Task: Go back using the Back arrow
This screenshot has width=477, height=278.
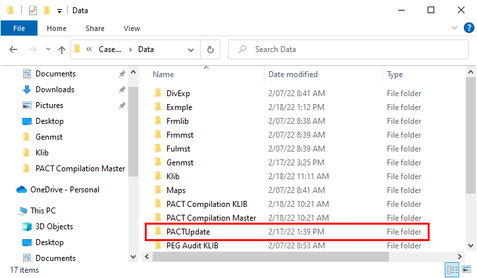Action: point(13,49)
